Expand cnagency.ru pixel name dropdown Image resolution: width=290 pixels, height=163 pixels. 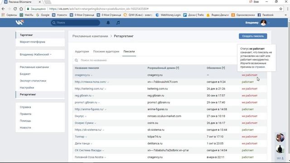(92, 75)
